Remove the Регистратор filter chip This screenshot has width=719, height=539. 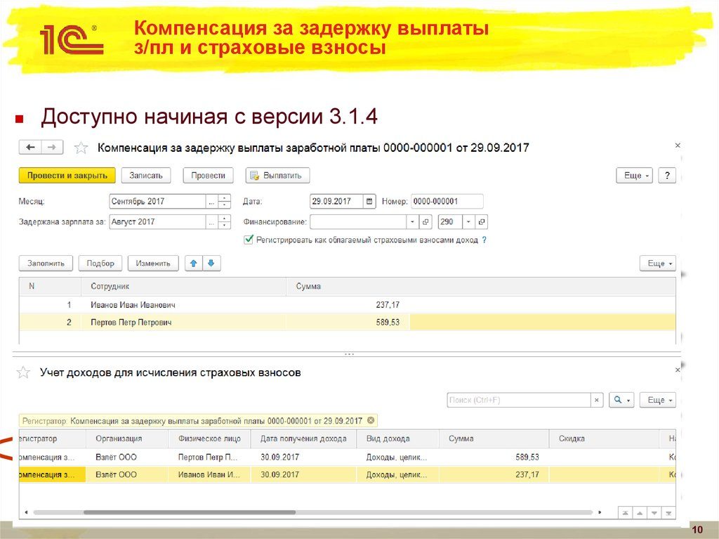371,420
